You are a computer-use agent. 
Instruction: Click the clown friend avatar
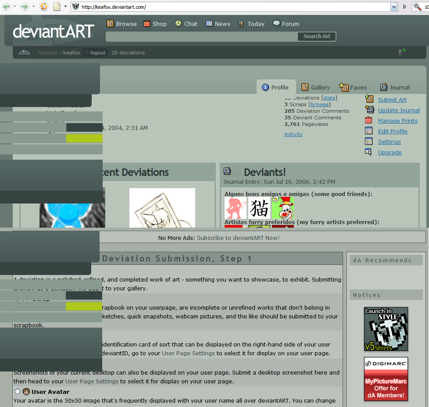[283, 208]
